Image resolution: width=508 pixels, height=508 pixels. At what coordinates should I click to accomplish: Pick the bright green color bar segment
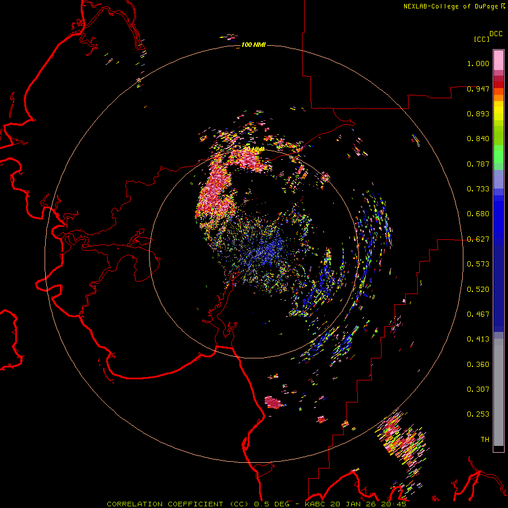pyautogui.click(x=498, y=154)
